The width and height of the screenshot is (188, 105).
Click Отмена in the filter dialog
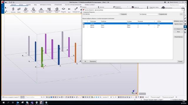180,62
